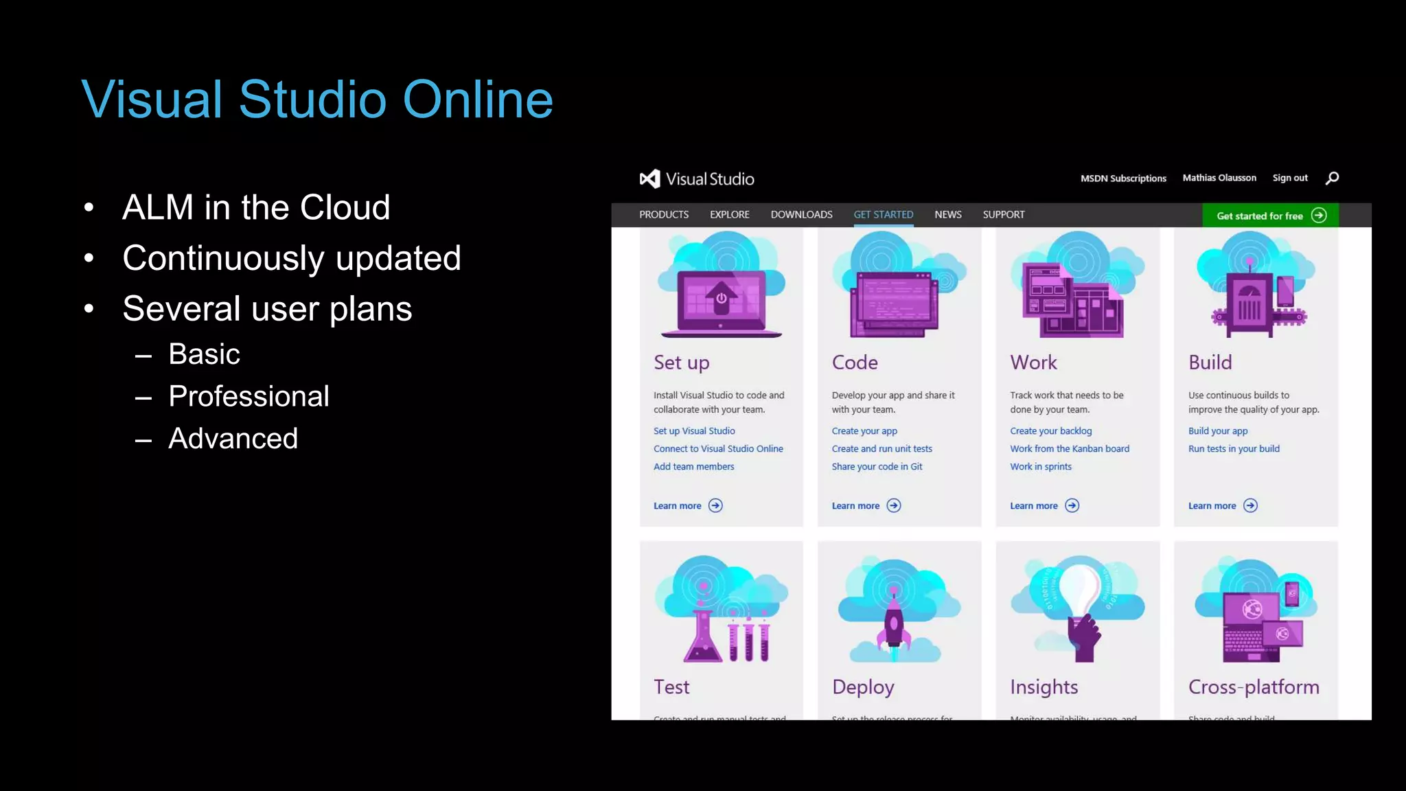This screenshot has height=791, width=1406.
Task: Click Learn more text under Work
Action: point(1034,506)
